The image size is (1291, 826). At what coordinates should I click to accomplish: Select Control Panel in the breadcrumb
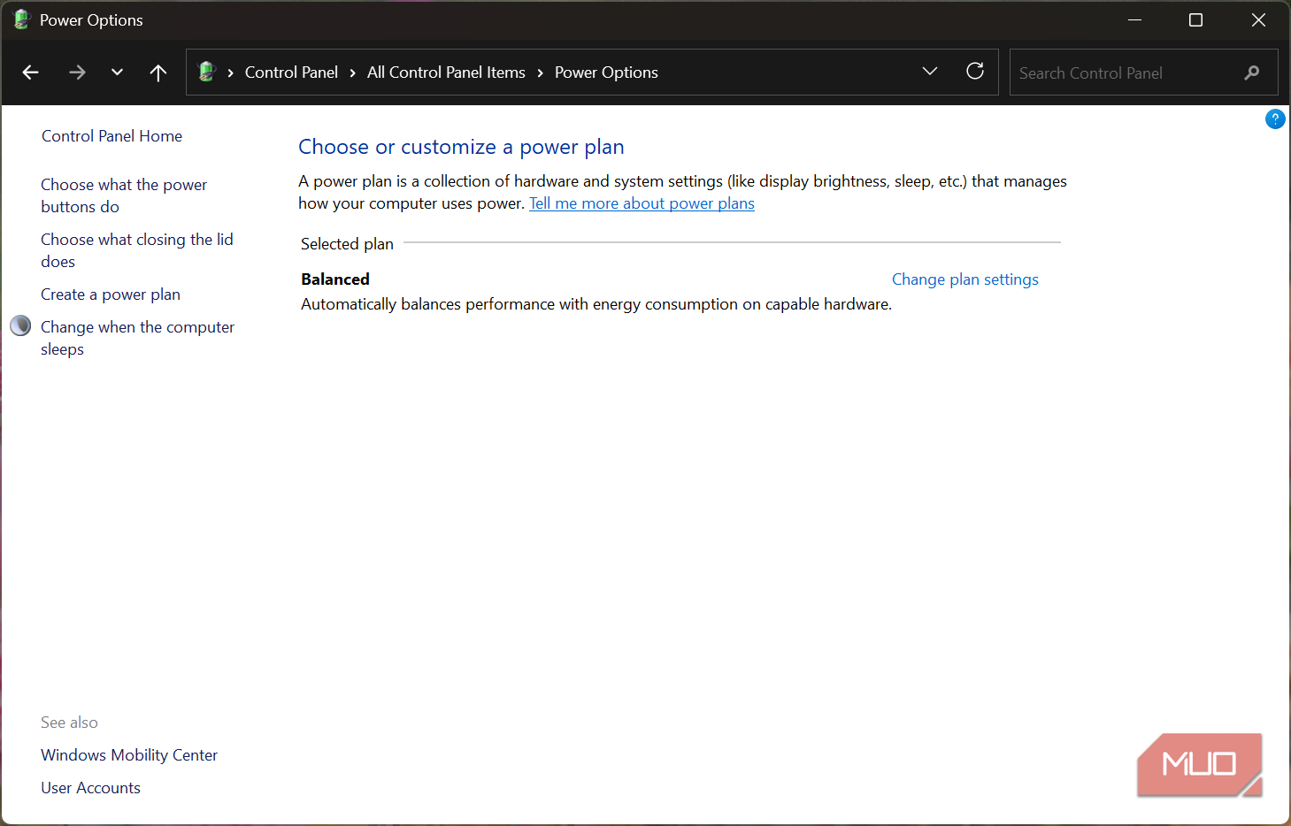291,73
